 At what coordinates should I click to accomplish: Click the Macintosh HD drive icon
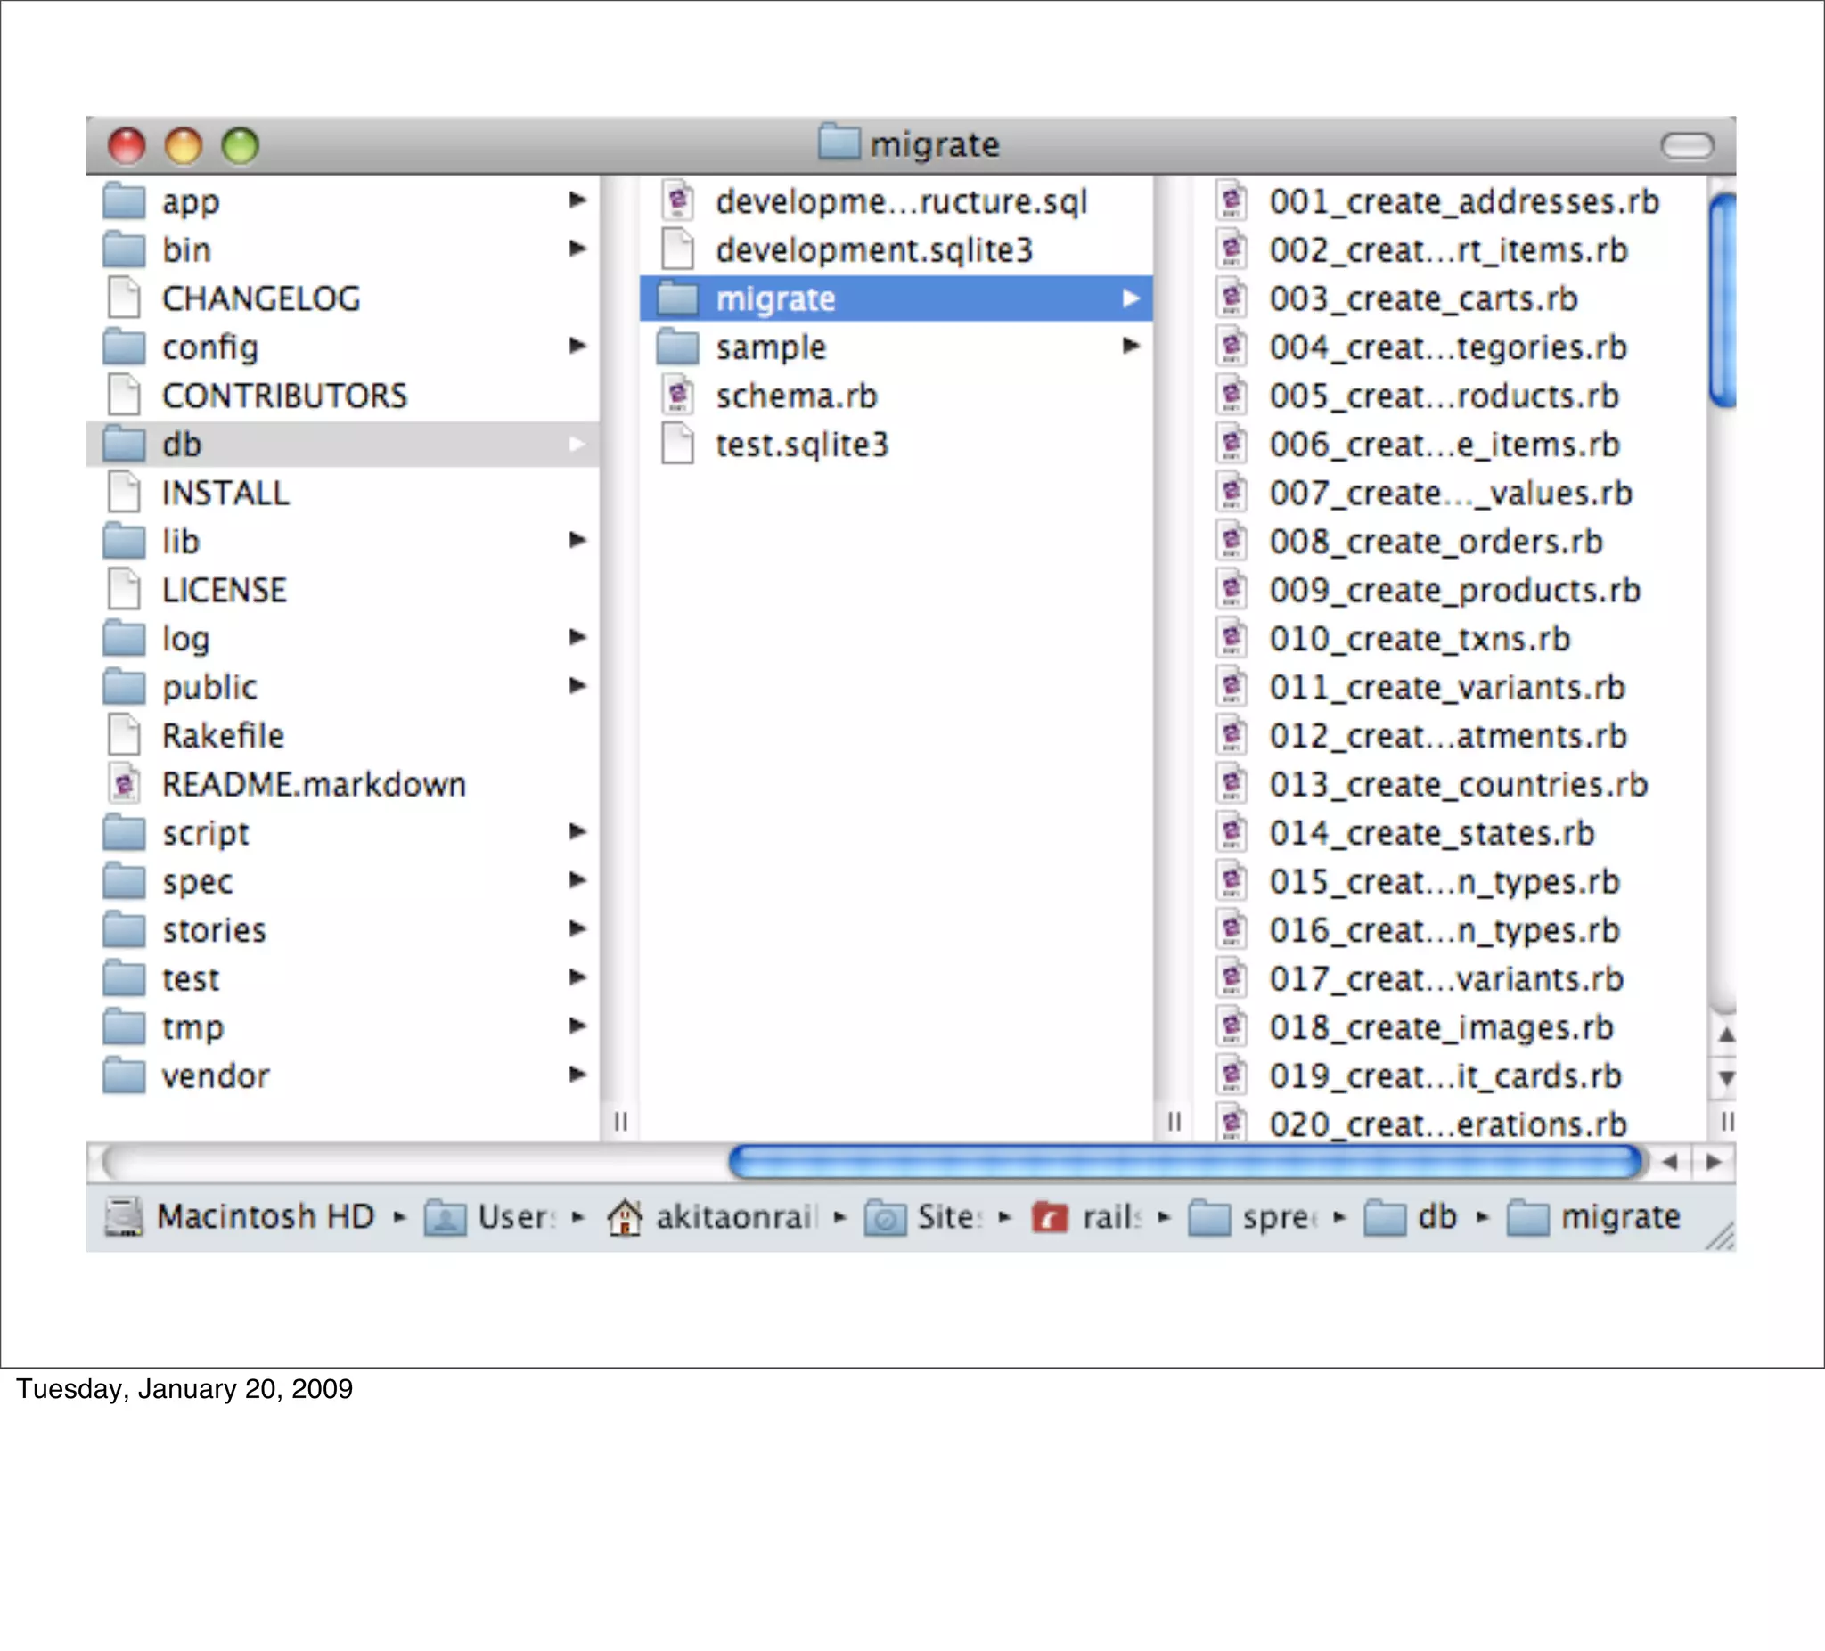(124, 1216)
